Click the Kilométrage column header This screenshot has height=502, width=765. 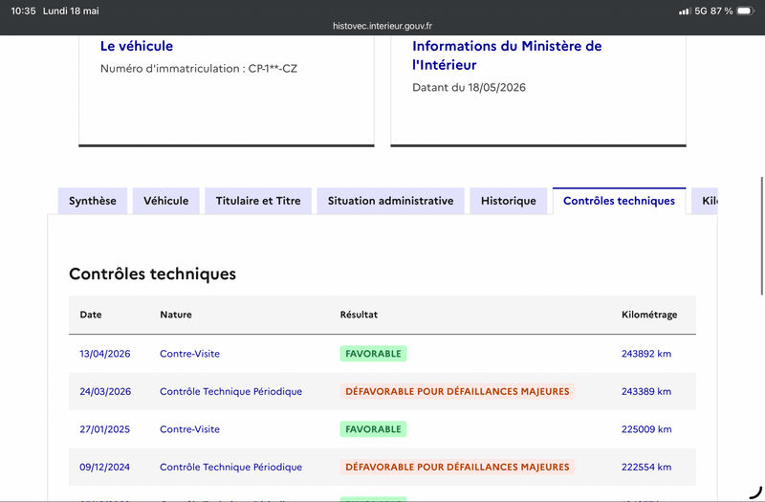tap(649, 315)
